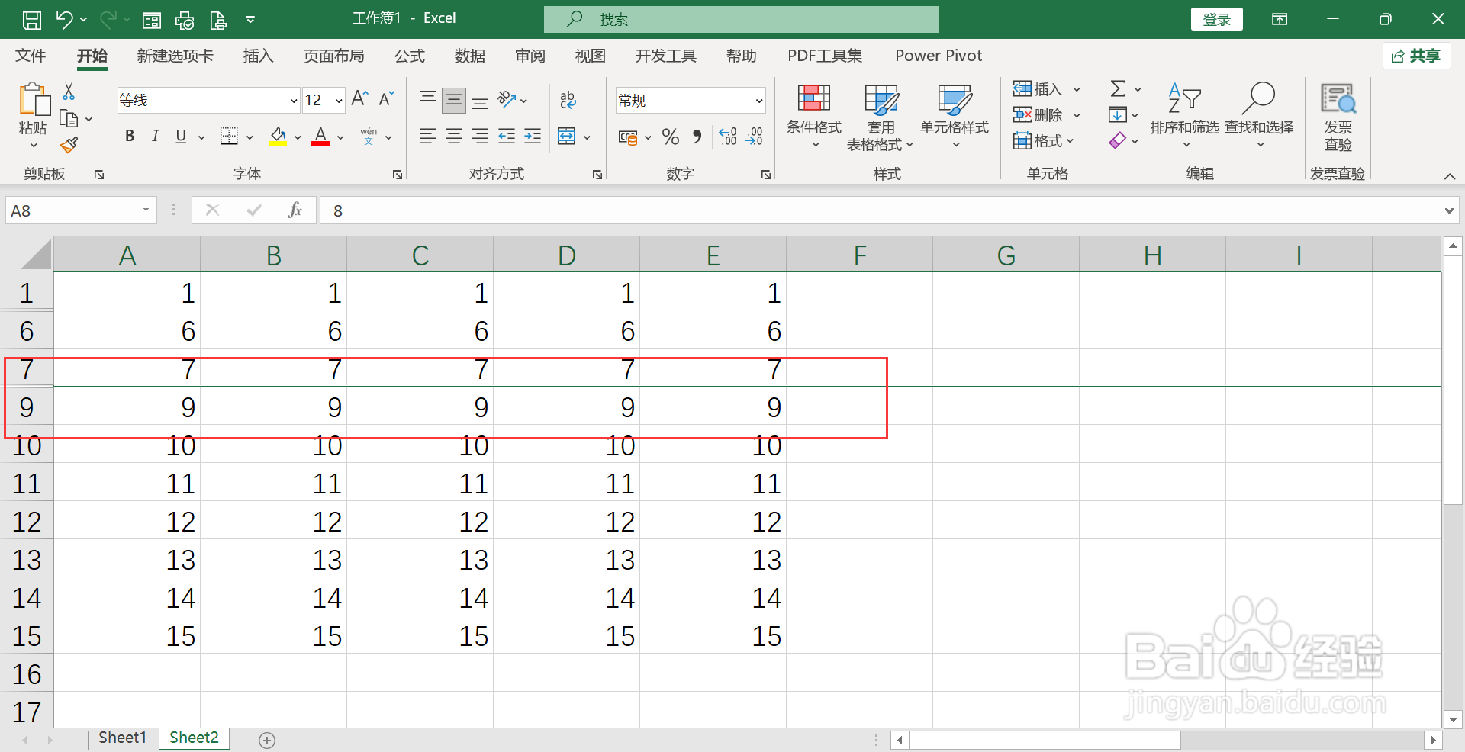Click Increase Decimal icon
The image size is (1465, 752).
[x=728, y=137]
